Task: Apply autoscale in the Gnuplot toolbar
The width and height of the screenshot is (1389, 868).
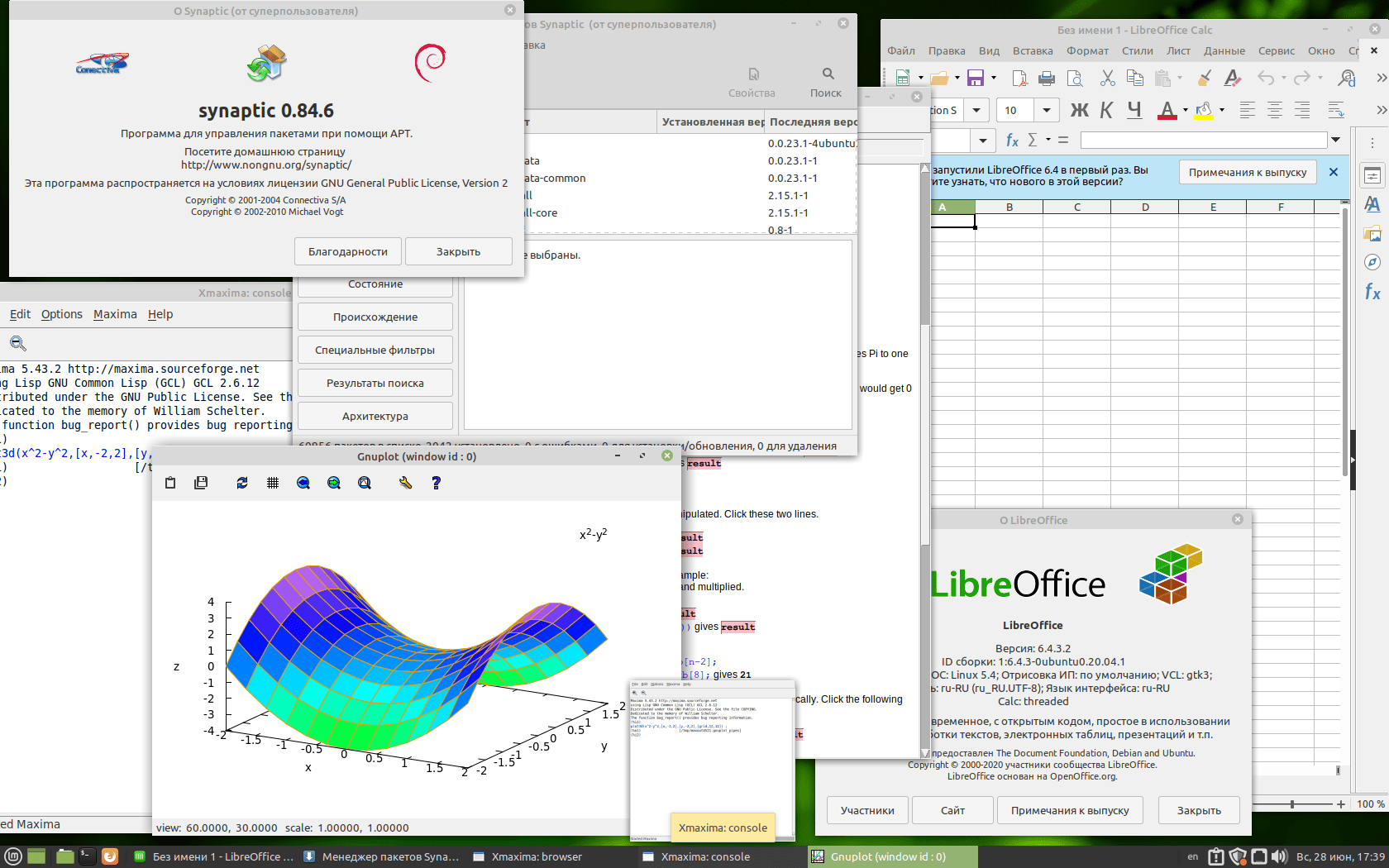Action: (x=365, y=483)
